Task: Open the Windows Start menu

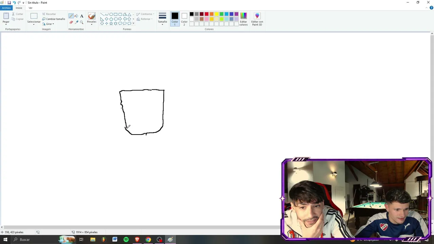Action: 5,240
